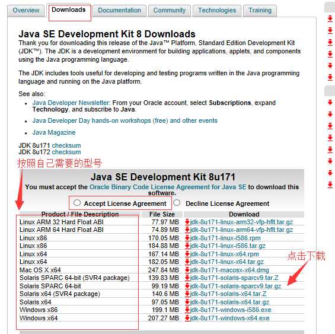This screenshot has height=334, width=335.
Task: Select Decline License Agreement radio button
Action: (177, 203)
